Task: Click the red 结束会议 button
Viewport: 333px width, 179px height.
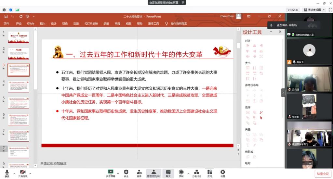Action: (x=323, y=173)
